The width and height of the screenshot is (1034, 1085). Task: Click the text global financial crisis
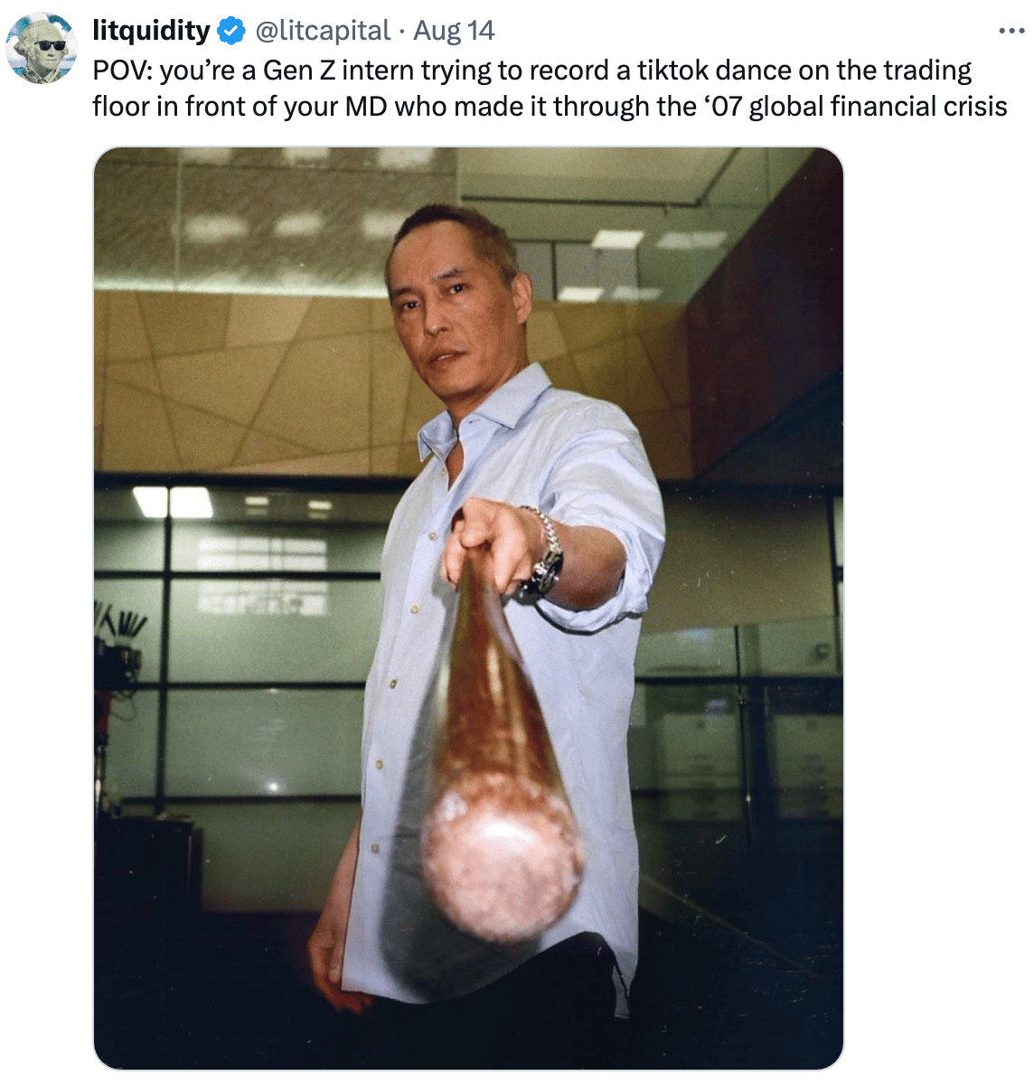[x=878, y=107]
